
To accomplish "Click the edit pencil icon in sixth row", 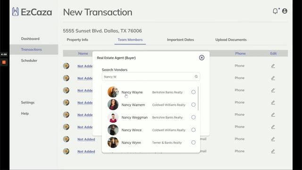I will click(x=273, y=127).
